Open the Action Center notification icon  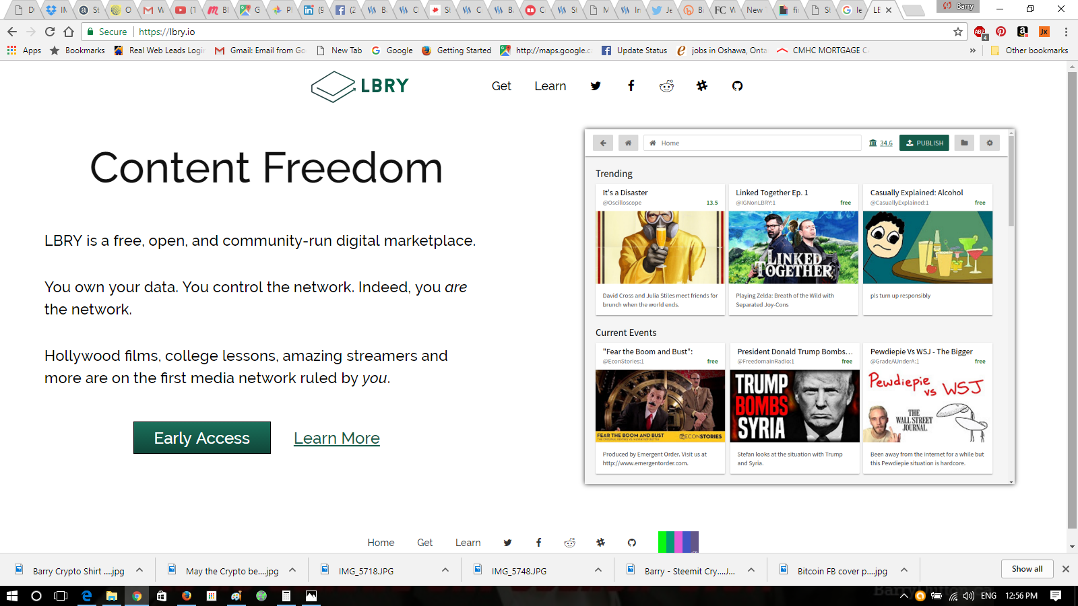pos(1056,596)
